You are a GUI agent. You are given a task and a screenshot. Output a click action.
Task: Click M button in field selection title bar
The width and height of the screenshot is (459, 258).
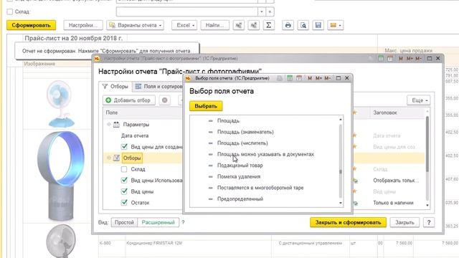(310, 78)
